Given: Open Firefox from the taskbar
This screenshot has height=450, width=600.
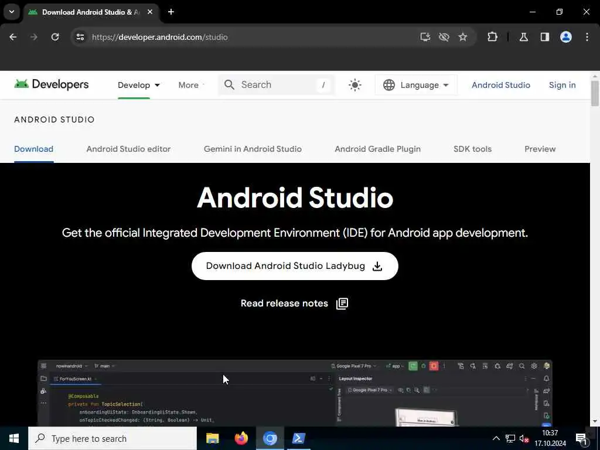Looking at the screenshot, I should tap(241, 438).
